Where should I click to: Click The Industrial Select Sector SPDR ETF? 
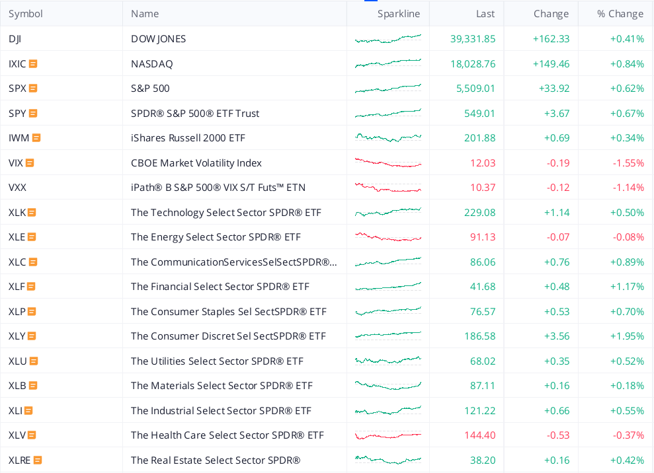pos(221,411)
